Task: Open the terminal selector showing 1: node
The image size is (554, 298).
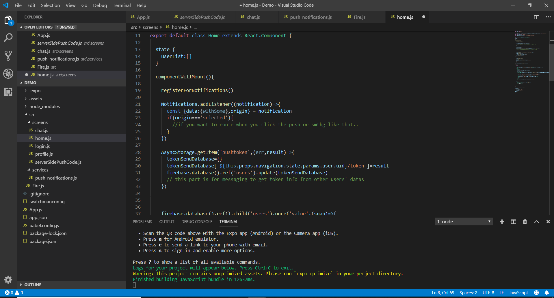Action: (x=464, y=221)
